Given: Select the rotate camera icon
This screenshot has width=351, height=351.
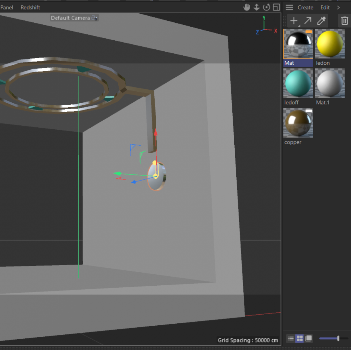Looking at the screenshot, I should pos(266,7).
